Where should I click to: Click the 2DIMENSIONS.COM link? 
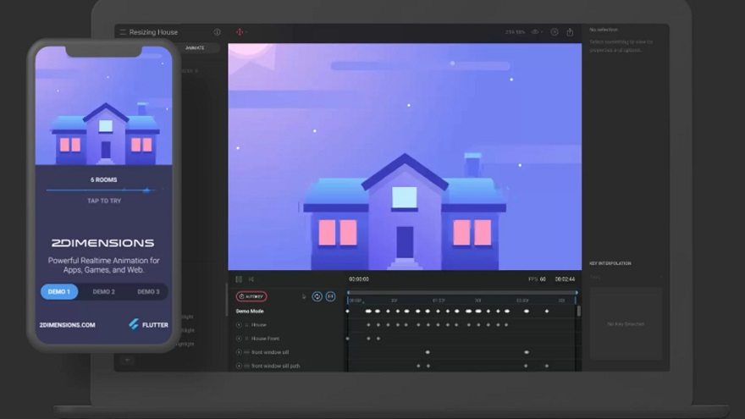coord(68,325)
